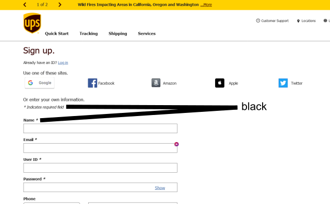This screenshot has width=330, height=204.
Task: Click the Amazon sign-up label
Action: pyautogui.click(x=170, y=83)
